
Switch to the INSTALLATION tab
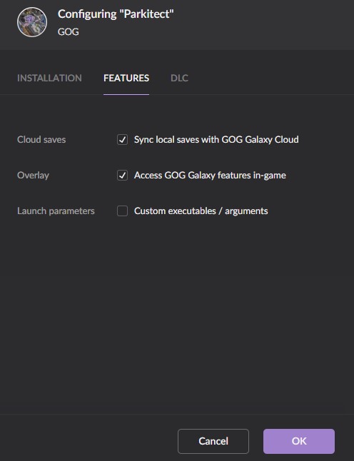tap(49, 78)
